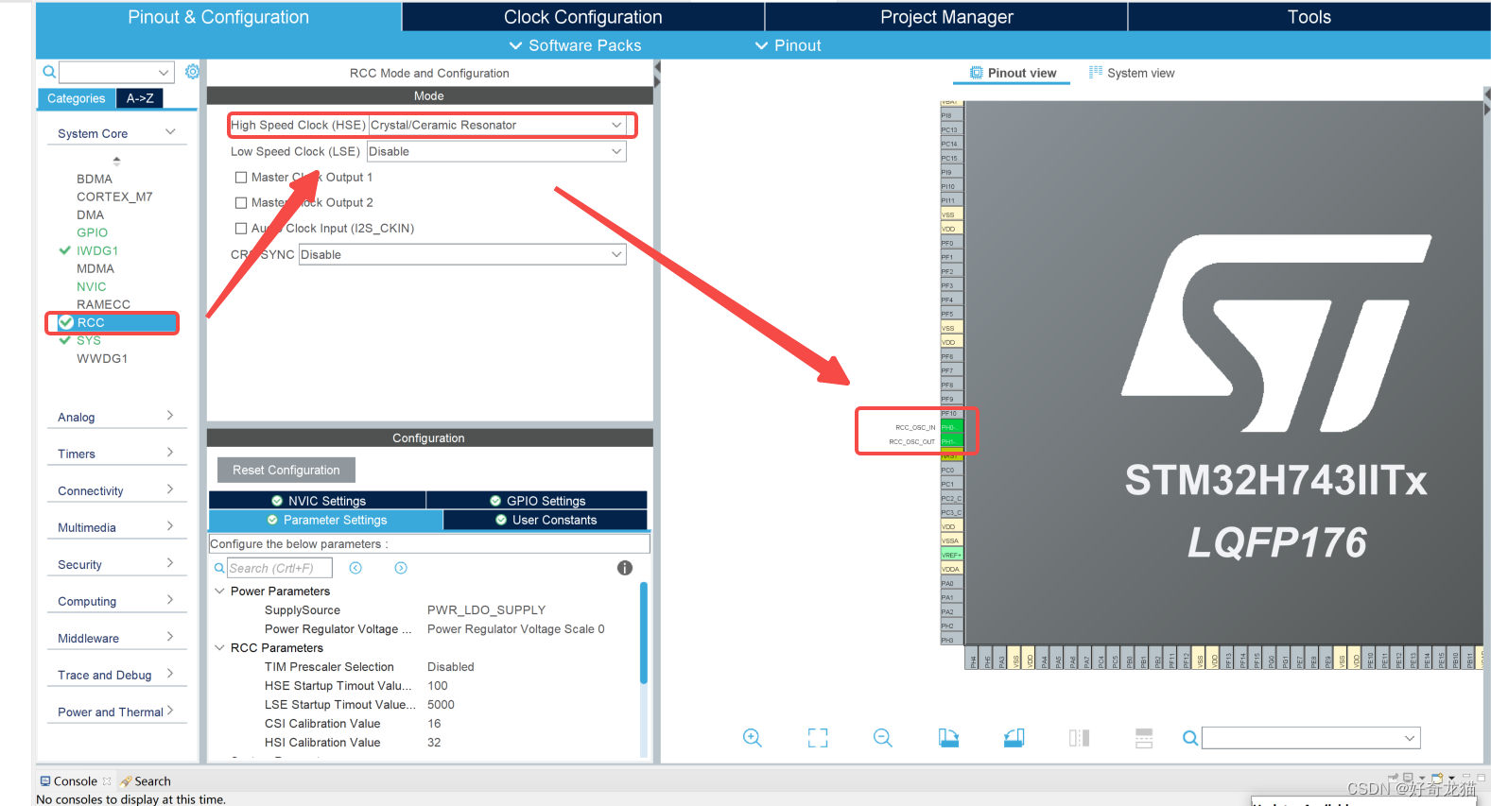
Task: Enable Master Clock Output 2
Action: click(241, 202)
